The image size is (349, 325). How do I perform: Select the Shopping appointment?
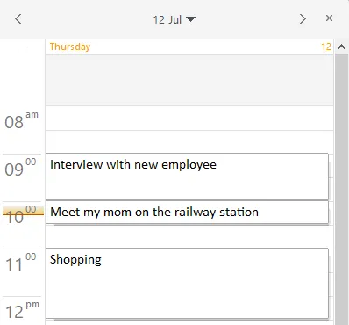pos(187,283)
